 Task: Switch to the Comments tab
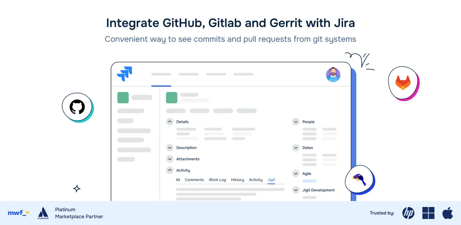194,180
